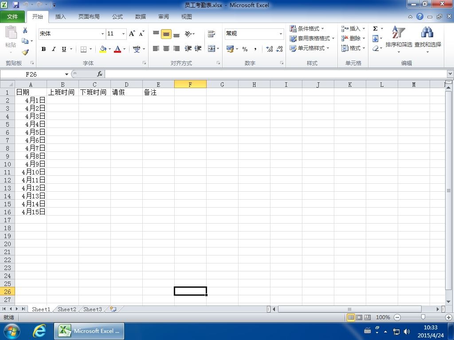The height and width of the screenshot is (340, 454).
Task: Toggle Bold formatting
Action: click(x=43, y=49)
